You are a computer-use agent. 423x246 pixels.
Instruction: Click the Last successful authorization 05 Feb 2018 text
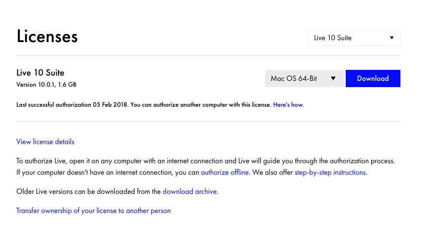pos(72,105)
